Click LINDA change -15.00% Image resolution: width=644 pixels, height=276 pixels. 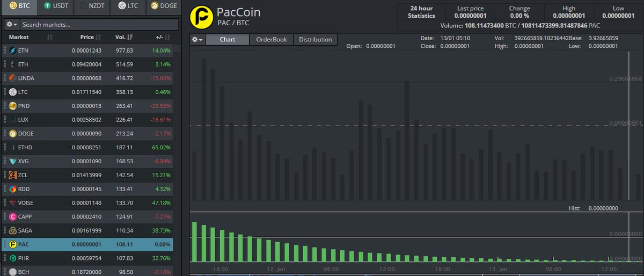tap(160, 78)
